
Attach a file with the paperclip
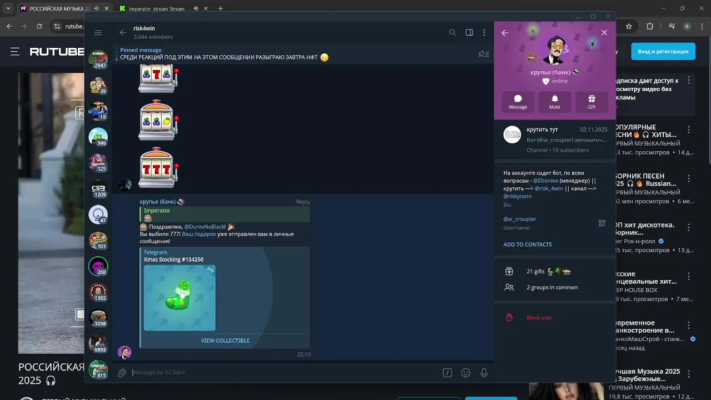[x=122, y=373]
